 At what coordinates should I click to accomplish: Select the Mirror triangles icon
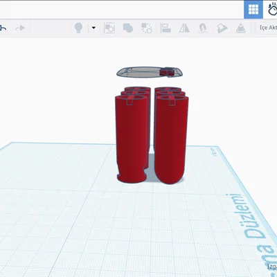tap(184, 28)
